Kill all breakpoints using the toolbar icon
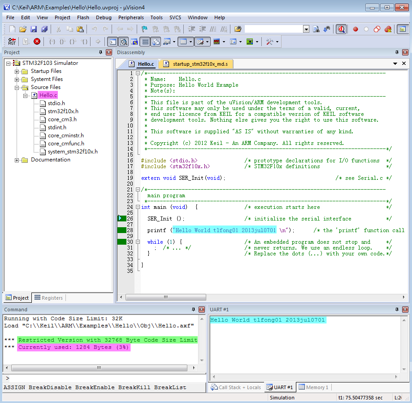 388,29
